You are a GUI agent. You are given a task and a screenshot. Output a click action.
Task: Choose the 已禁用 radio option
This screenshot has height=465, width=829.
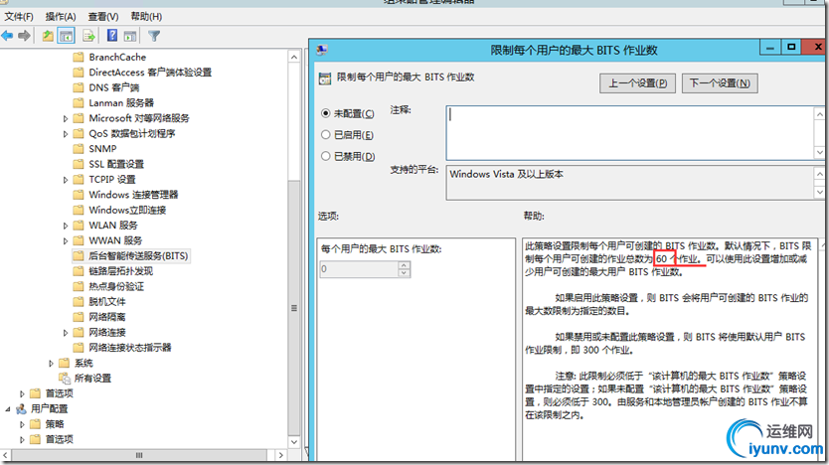[326, 156]
